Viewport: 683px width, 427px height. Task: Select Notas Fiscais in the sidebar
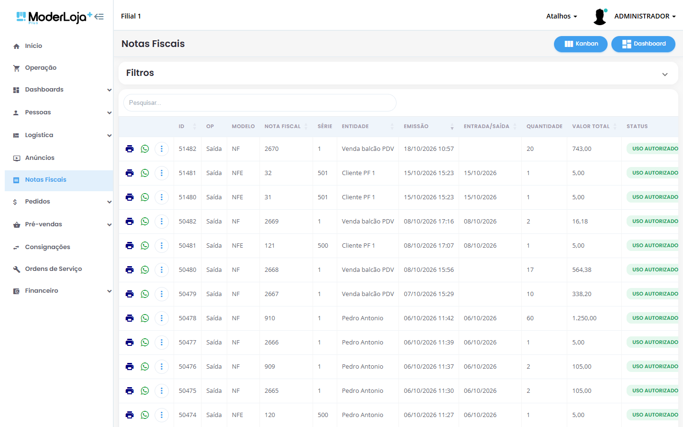59,181
